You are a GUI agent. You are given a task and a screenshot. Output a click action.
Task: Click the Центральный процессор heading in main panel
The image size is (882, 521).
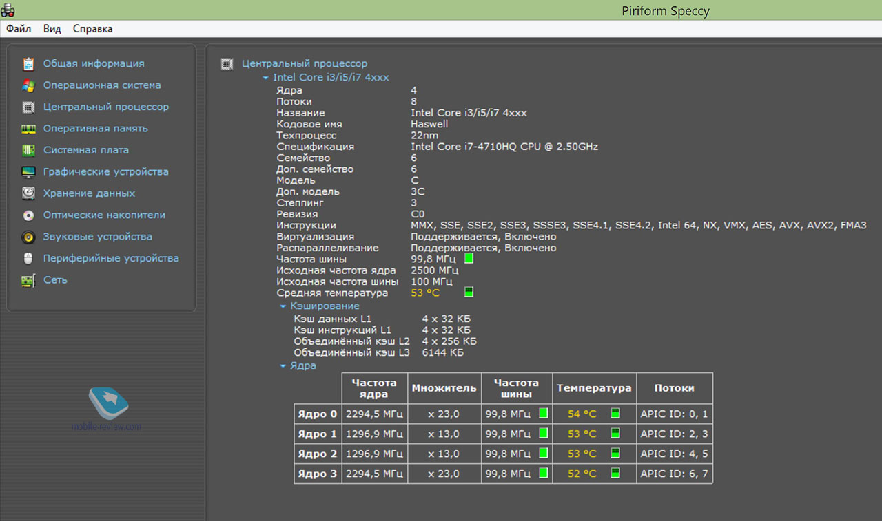click(x=305, y=63)
